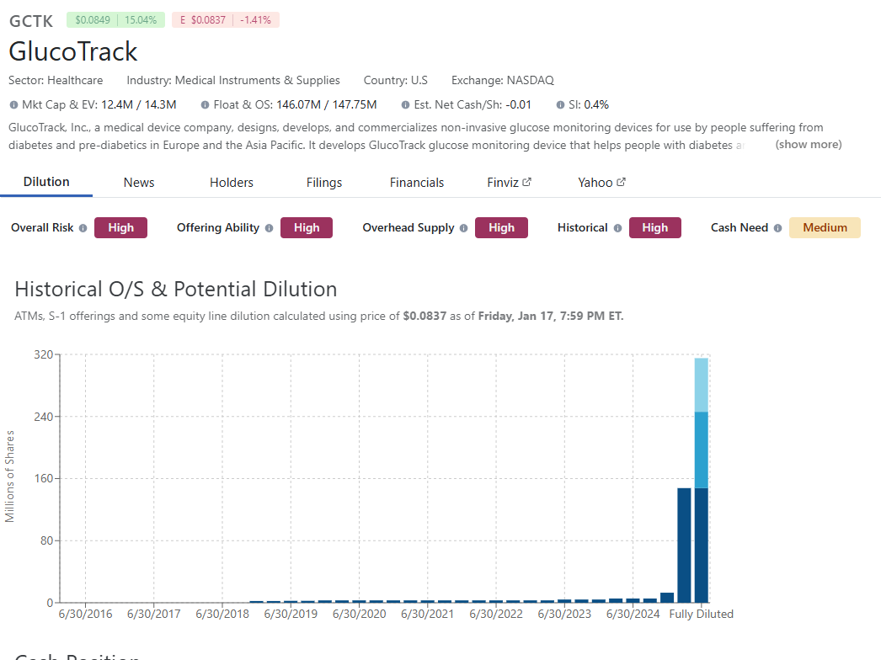Image resolution: width=881 pixels, height=660 pixels.
Task: Click the GCTK ticker symbol
Action: (31, 21)
